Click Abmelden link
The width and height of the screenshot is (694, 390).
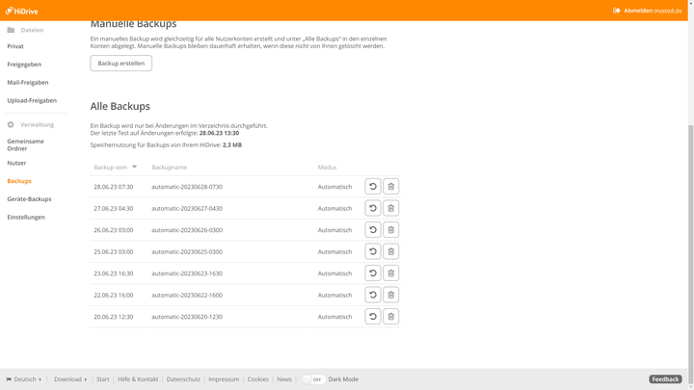638,11
